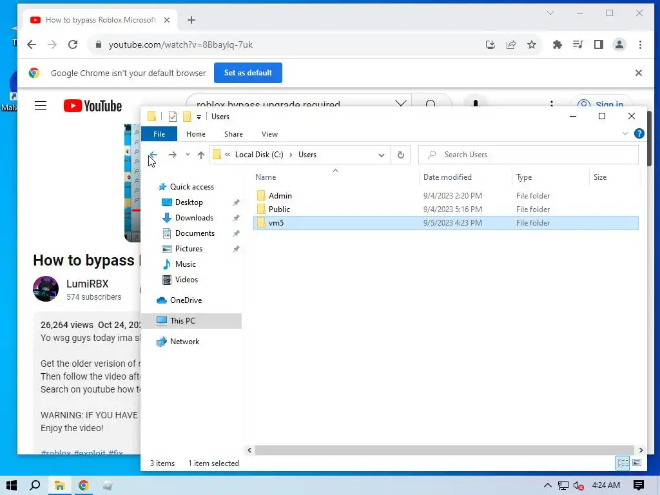Open recent locations dropdown in Explorer
The image size is (660, 495).
pyautogui.click(x=188, y=155)
